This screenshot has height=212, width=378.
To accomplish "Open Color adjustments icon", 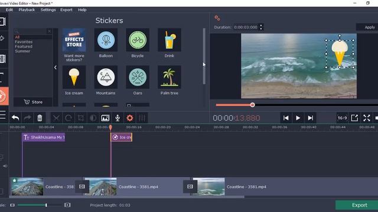I will [93, 118].
